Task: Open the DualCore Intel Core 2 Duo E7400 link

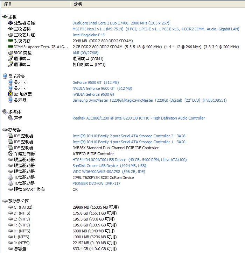Action: [x=121, y=23]
